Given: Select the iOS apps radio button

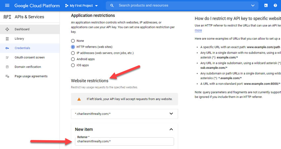Looking at the screenshot, I should [73, 65].
